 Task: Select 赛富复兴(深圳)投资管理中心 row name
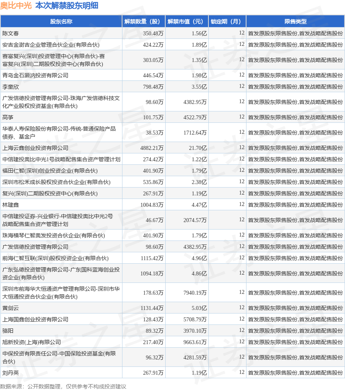coord(53,60)
